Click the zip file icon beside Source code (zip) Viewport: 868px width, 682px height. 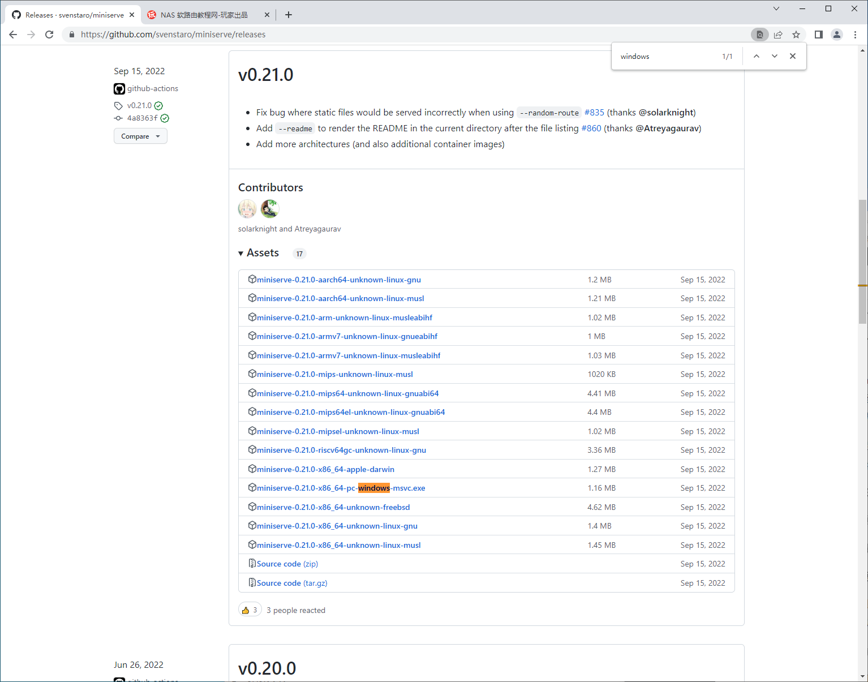coord(252,563)
